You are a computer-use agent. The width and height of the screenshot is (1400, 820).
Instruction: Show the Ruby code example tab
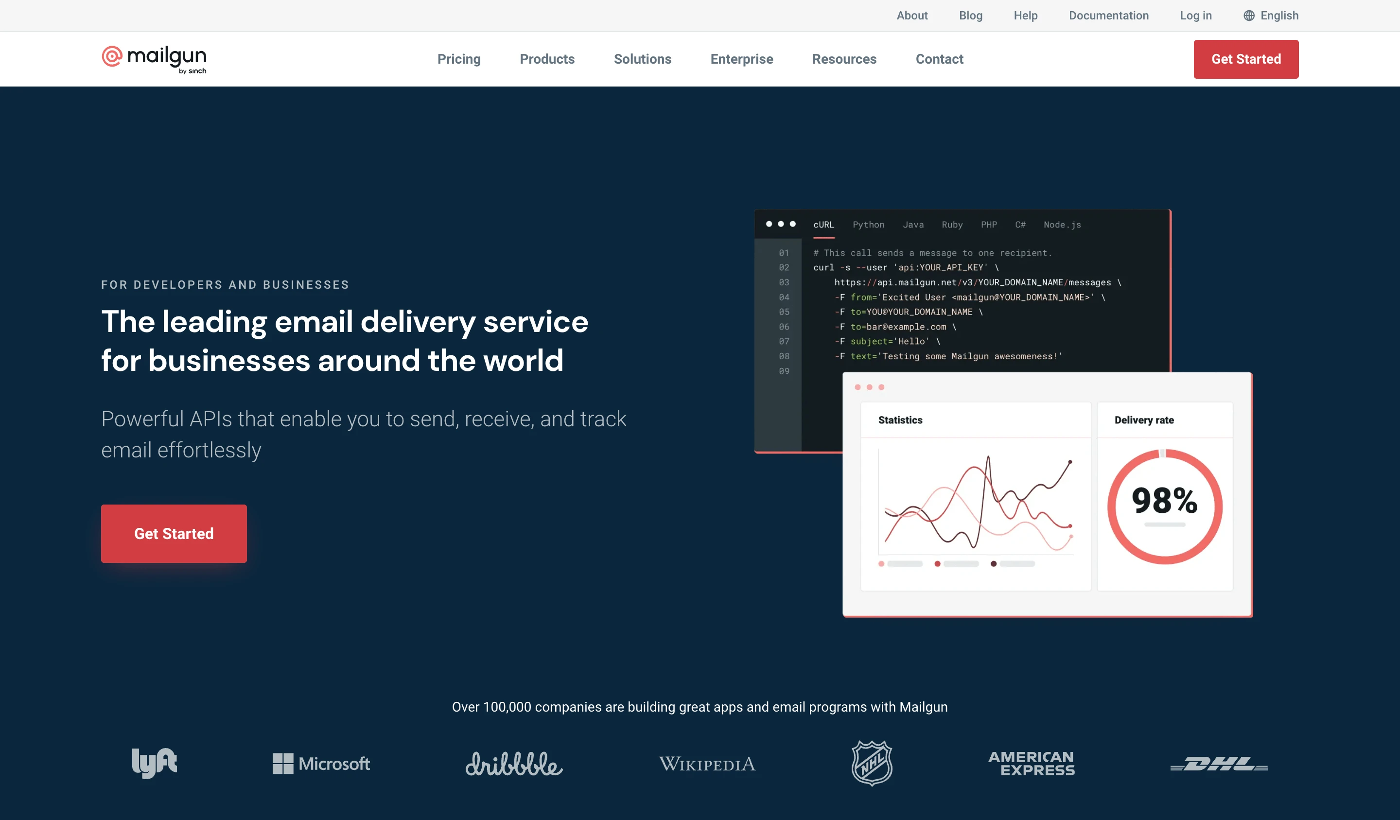pyautogui.click(x=952, y=225)
